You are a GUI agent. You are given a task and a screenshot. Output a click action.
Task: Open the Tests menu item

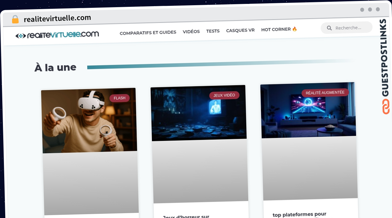pos(213,31)
